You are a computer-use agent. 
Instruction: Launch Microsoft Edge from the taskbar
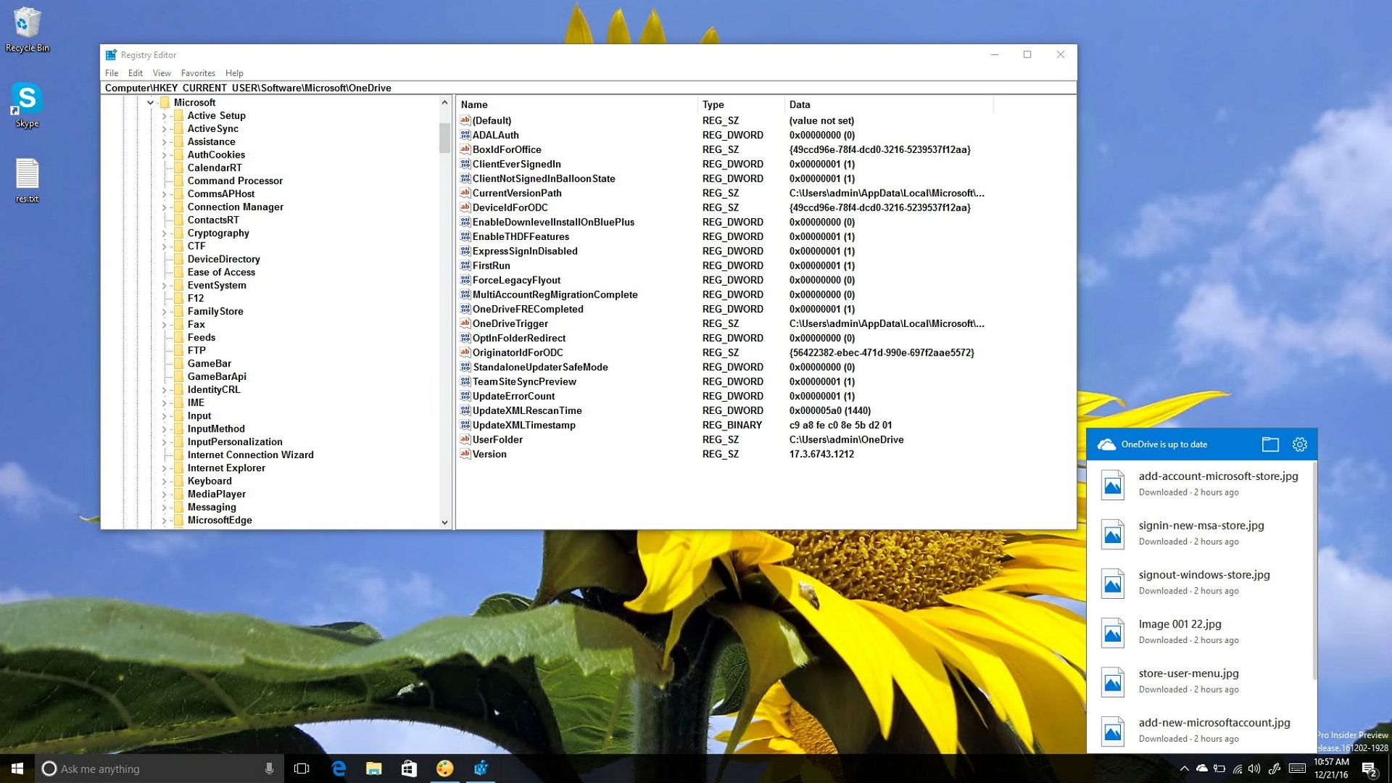pos(338,768)
